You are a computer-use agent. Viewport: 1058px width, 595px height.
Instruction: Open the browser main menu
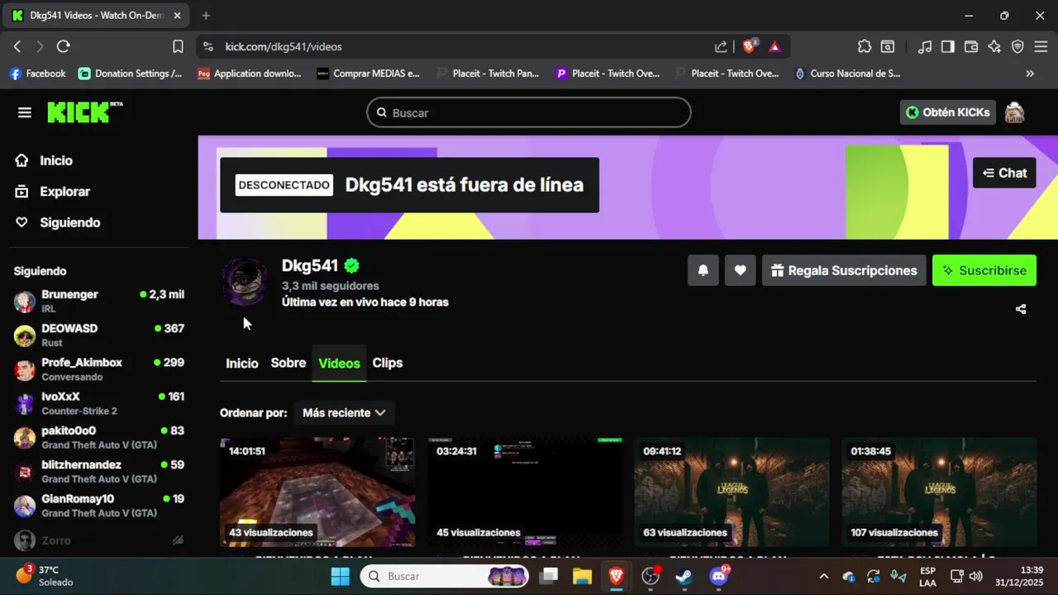tap(1041, 46)
